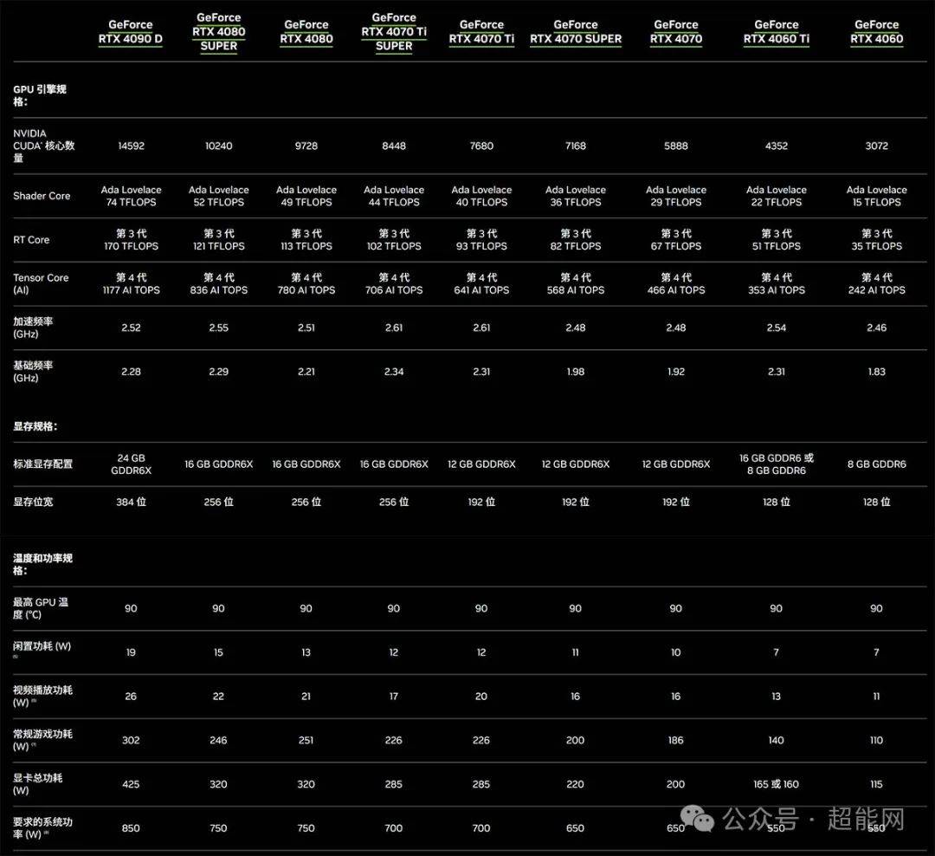This screenshot has width=935, height=856.
Task: Select the 7680 CUDA core value
Action: [482, 146]
